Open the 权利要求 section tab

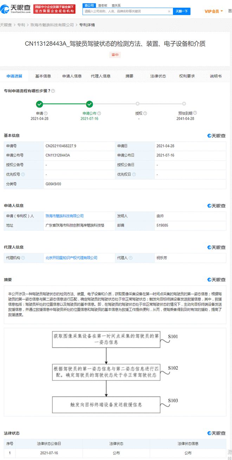click(x=187, y=76)
